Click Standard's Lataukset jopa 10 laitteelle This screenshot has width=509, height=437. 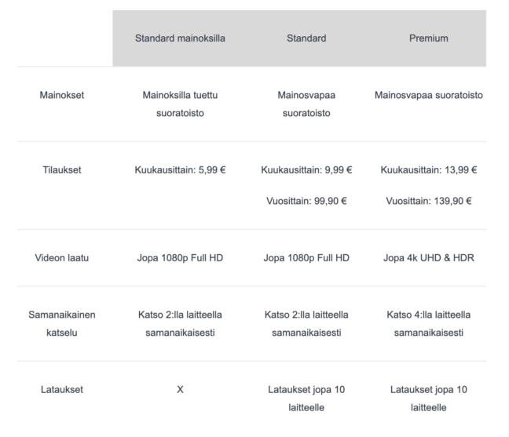[306, 399]
